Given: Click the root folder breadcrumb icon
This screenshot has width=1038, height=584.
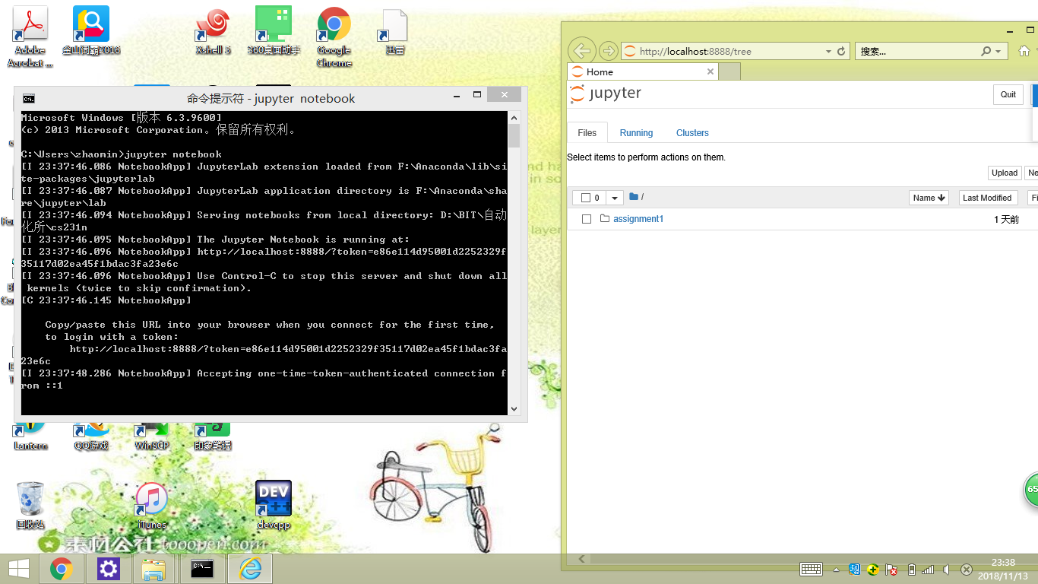Looking at the screenshot, I should (x=634, y=197).
